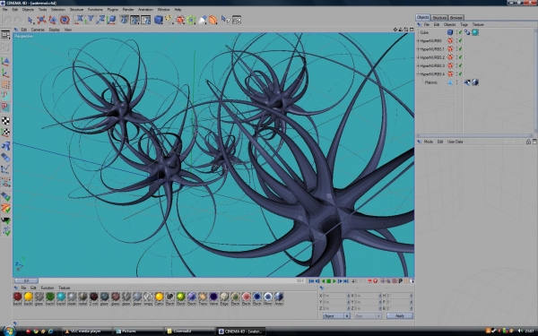Toggle the green checkmark for HyperNURBS.2
The height and width of the screenshot is (336, 538).
[461, 57]
